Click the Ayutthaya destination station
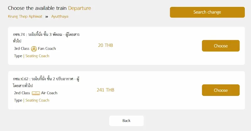Viewport: 251px width, 131px height. pos(60,17)
